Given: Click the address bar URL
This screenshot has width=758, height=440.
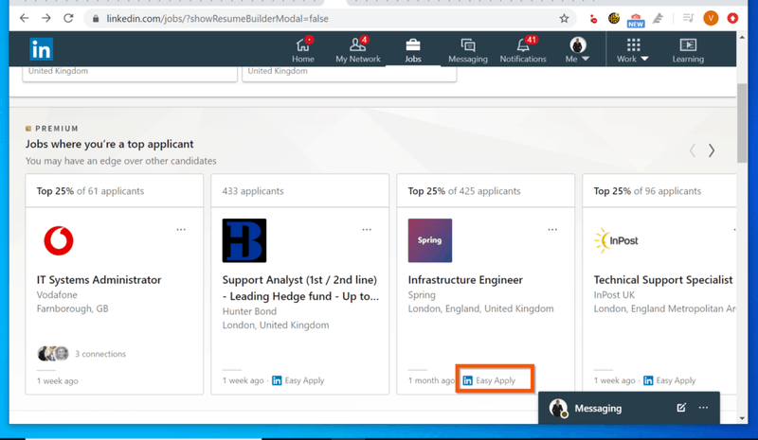Looking at the screenshot, I should tap(217, 18).
